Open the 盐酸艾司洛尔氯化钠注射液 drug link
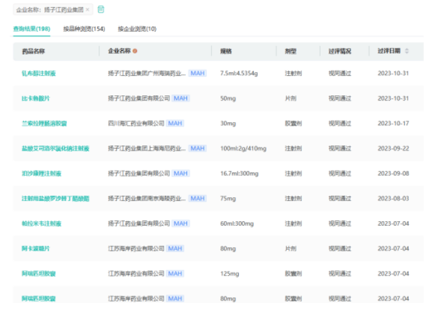Image resolution: width=427 pixels, height=312 pixels. pos(55,149)
